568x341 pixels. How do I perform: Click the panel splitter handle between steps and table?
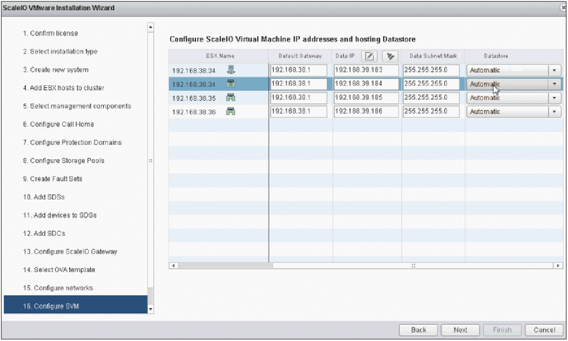click(x=151, y=161)
